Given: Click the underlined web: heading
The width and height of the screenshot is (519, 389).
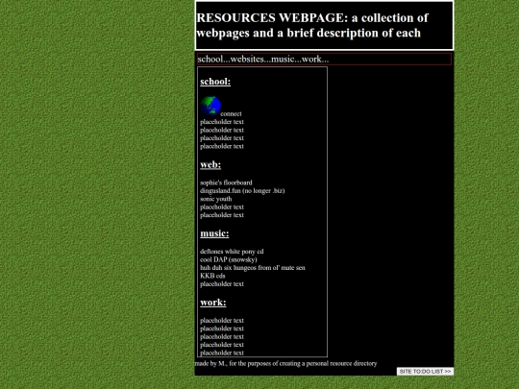Looking at the screenshot, I should [x=210, y=164].
